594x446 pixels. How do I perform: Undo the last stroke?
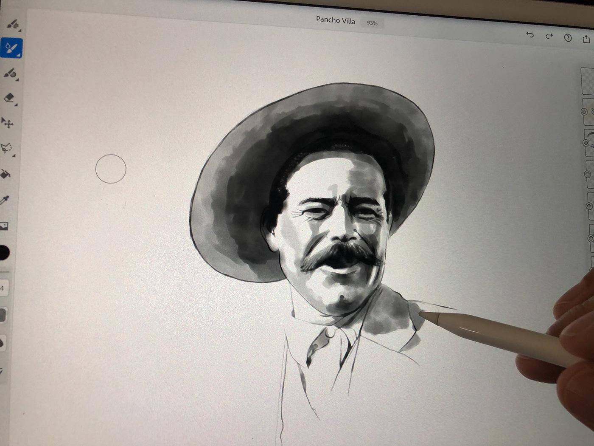(x=530, y=35)
